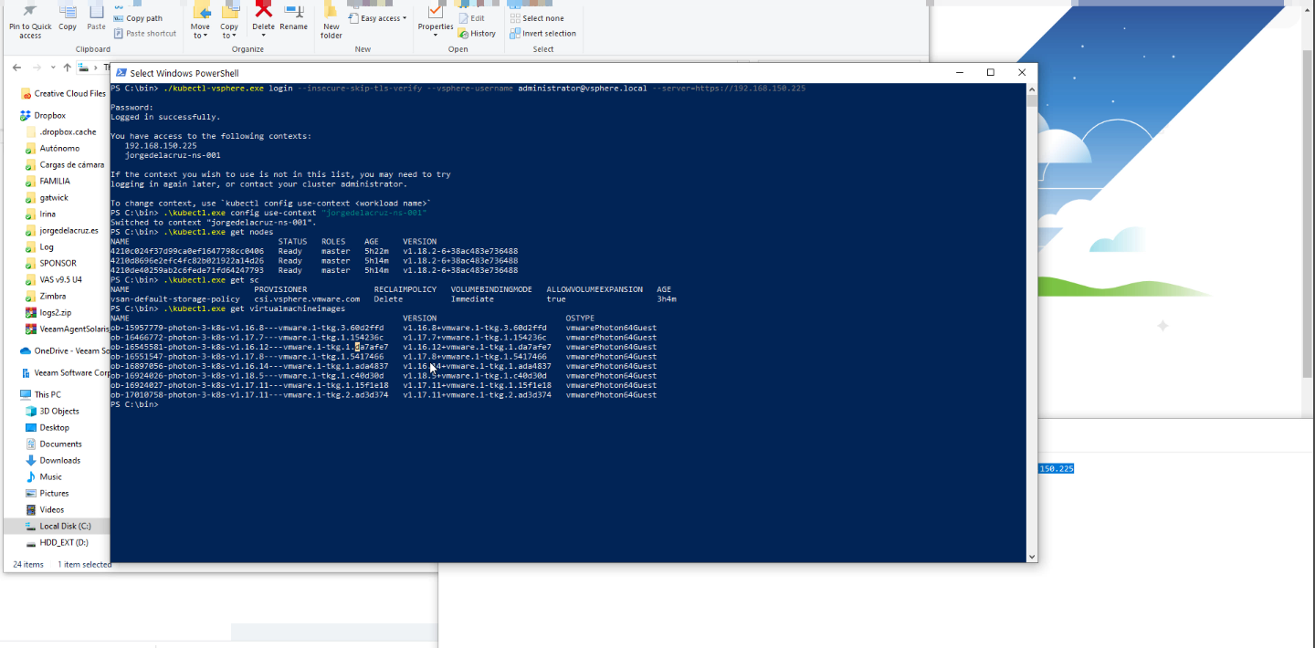Open the Easy access dropdown
Screen dimensions: 1315x648
point(378,18)
